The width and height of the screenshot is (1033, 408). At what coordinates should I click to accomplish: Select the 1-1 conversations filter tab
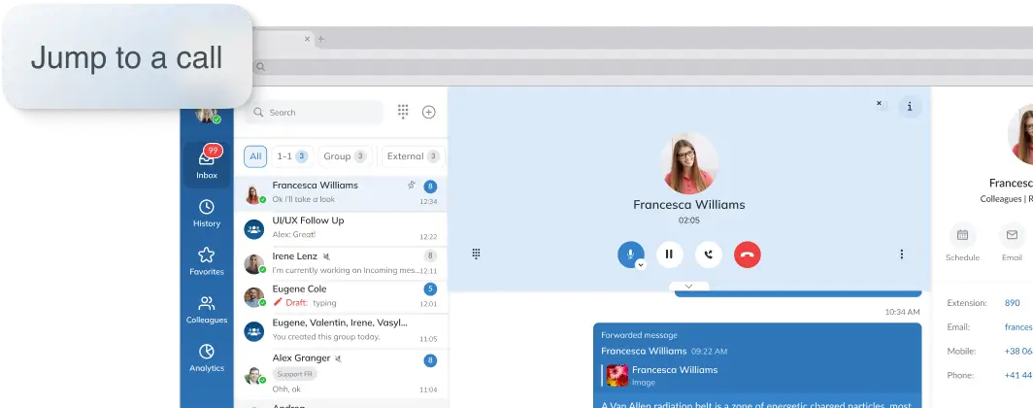point(290,156)
